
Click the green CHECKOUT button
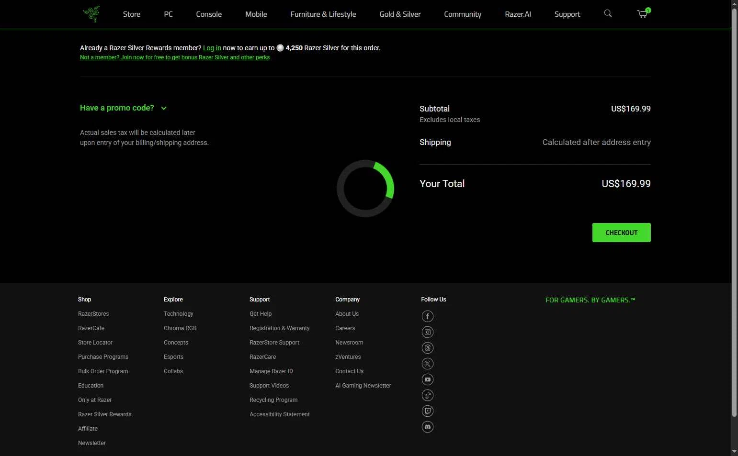(621, 233)
